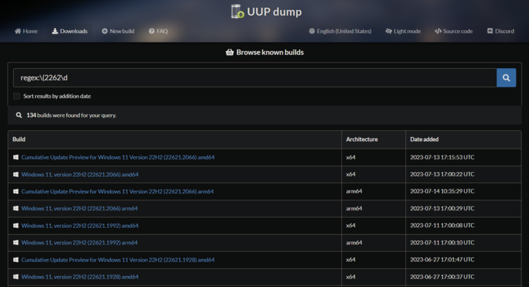529x287 pixels.
Task: Open Windows 11 22H2 (22621.1928) amd64 build
Action: coord(80,277)
